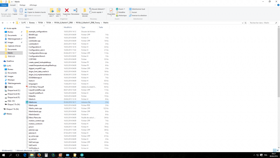
Task: Open the Fichier menu tab
Action: click(4, 5)
